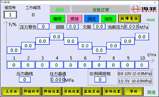The image size is (159, 97).
Task: Select the pink 焊接 mode button
Action: tap(74, 19)
